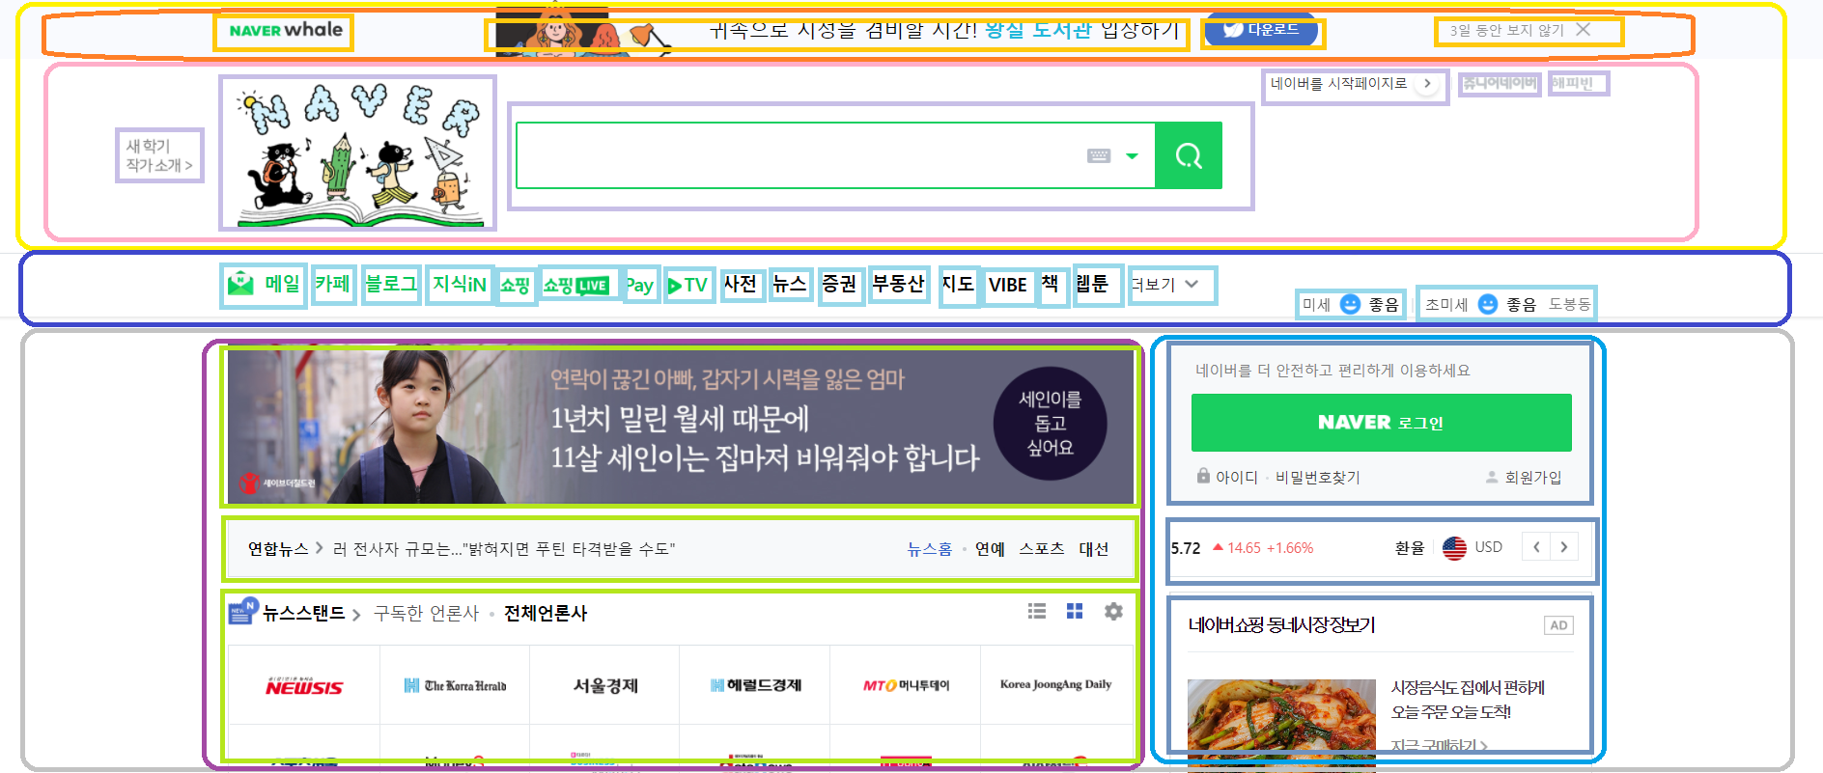Open the 새학기 작가소개 link

point(159,155)
